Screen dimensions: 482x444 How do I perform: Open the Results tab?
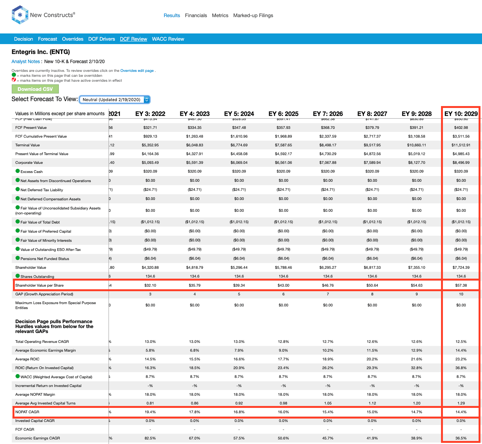click(x=172, y=16)
